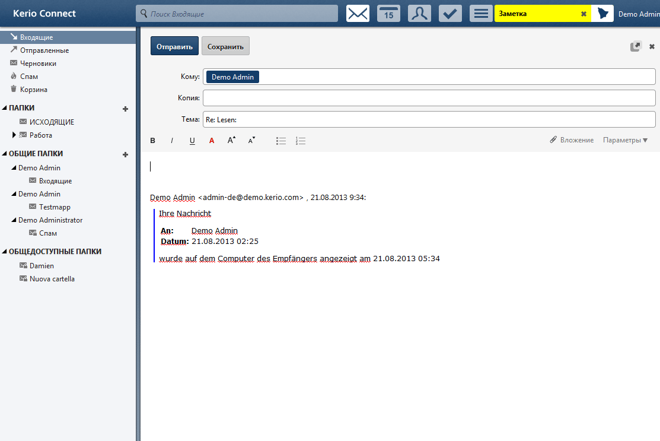Open the Calendar icon showing 15

pos(388,14)
